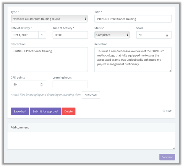Click the Time of activity field

70,35
